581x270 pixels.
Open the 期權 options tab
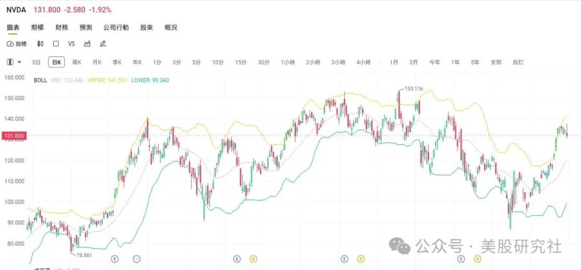[x=38, y=27]
